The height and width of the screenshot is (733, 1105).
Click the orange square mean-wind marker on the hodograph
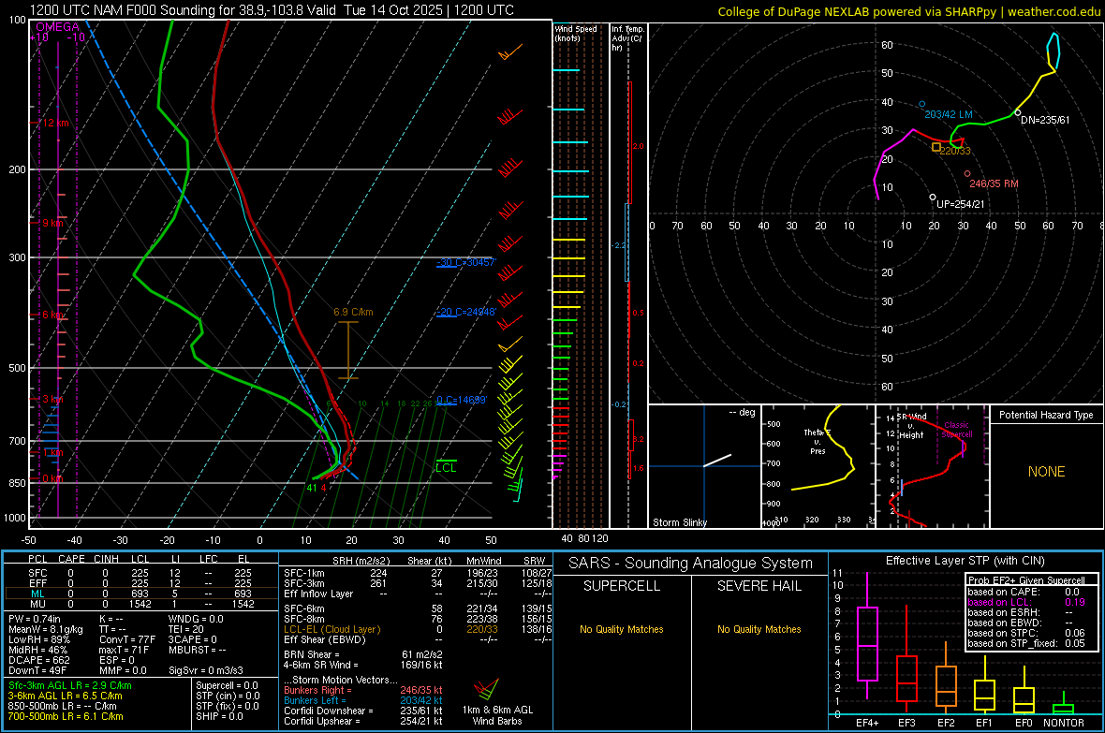[936, 147]
